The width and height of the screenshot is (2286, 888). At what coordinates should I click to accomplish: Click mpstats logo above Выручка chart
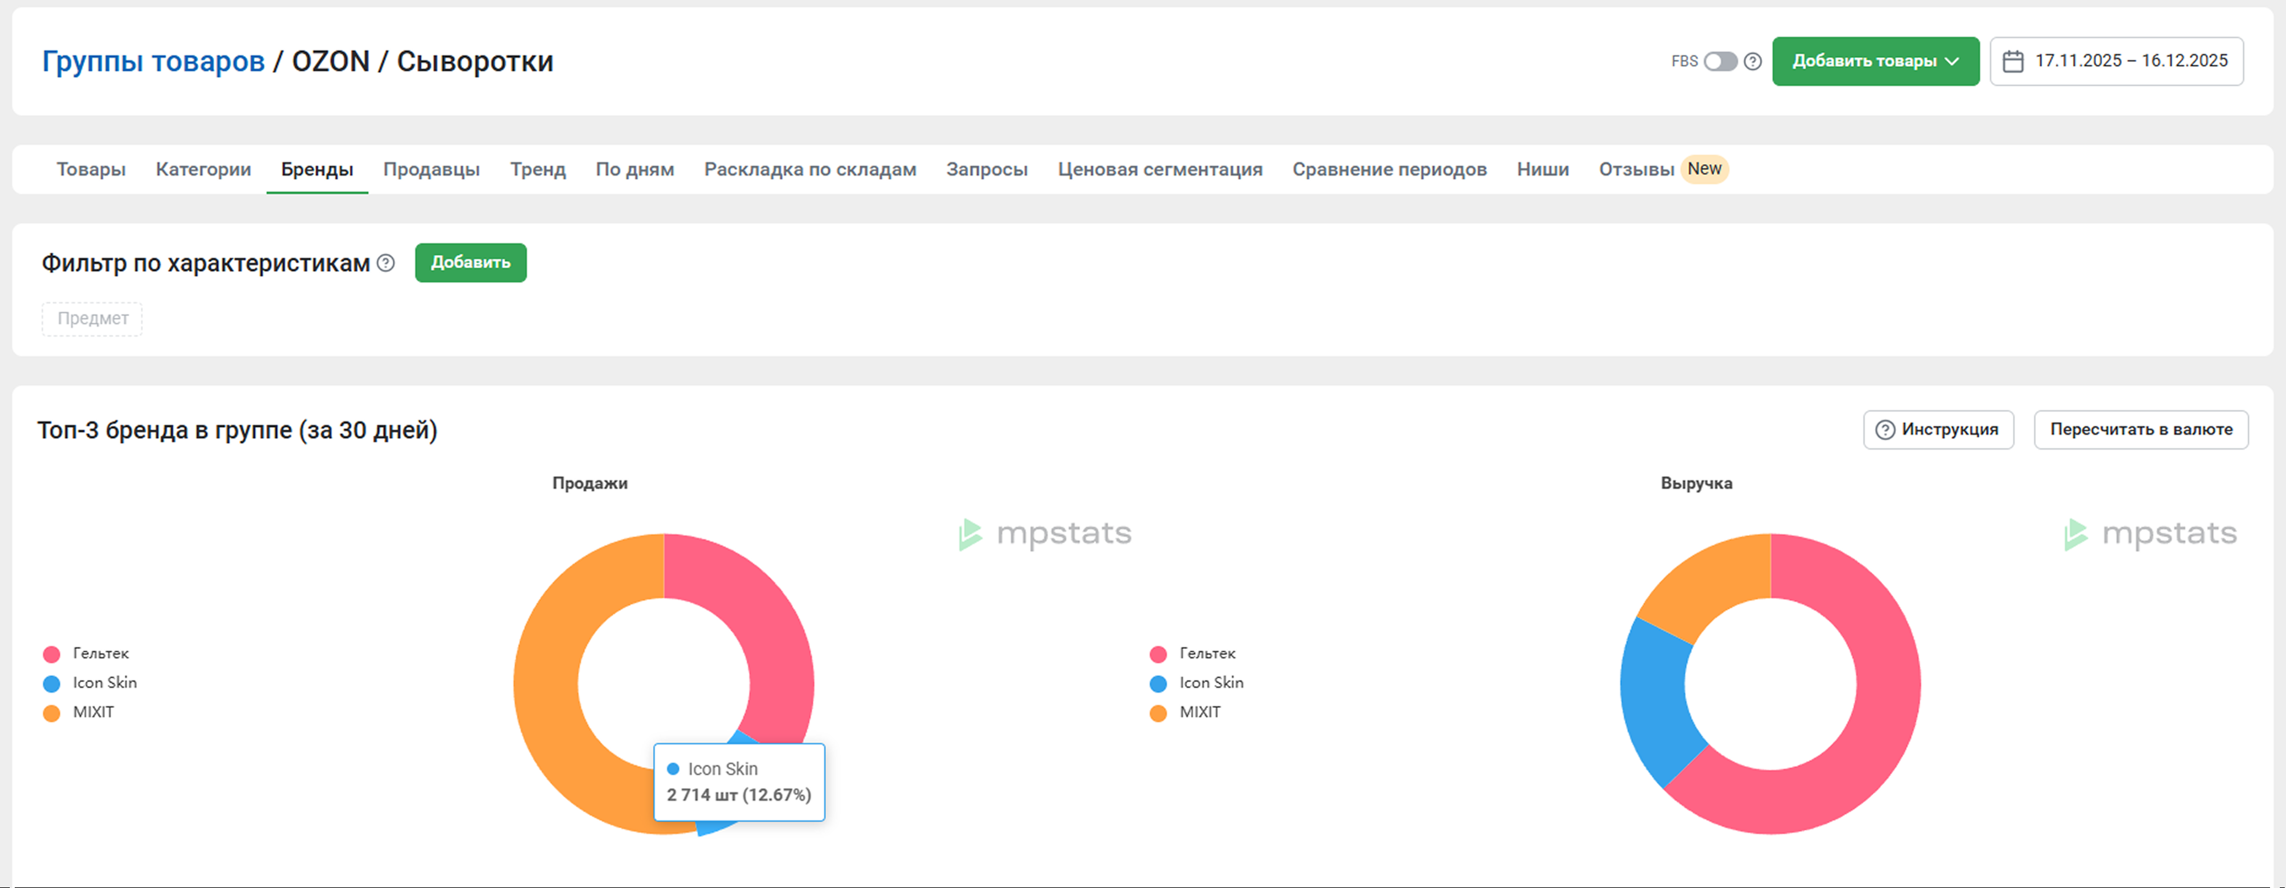pyautogui.click(x=2150, y=534)
